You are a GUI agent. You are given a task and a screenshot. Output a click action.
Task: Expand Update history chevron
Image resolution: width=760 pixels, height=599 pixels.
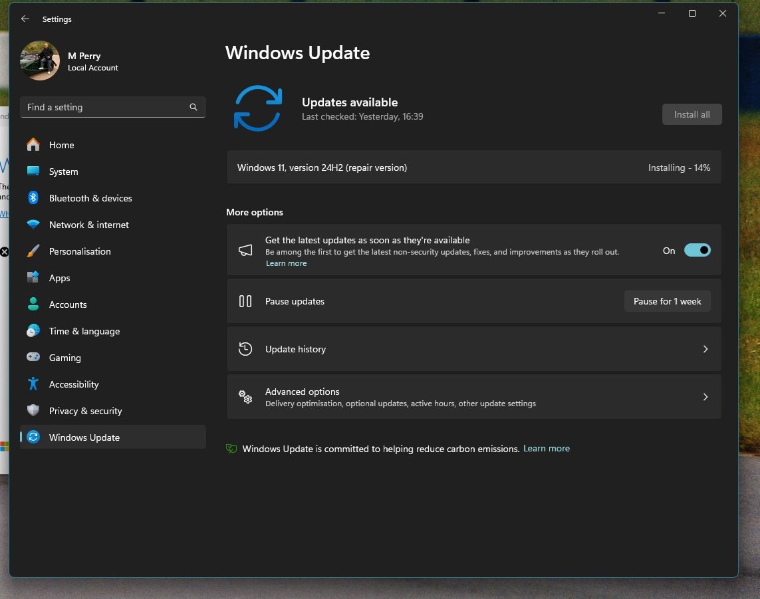705,349
